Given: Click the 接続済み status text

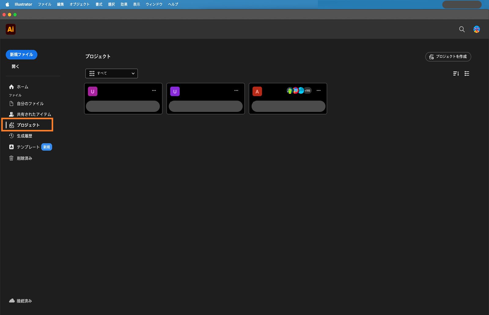Looking at the screenshot, I should point(24,301).
